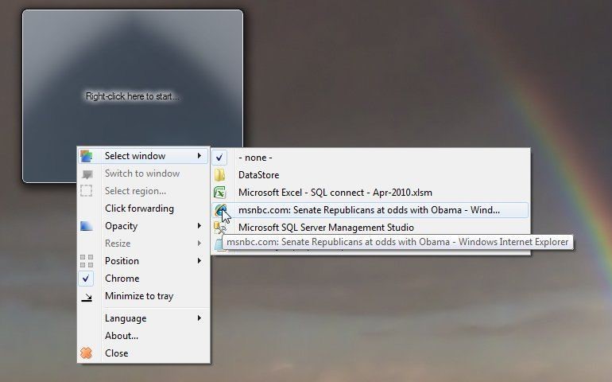Image resolution: width=612 pixels, height=382 pixels.
Task: Click the Minimize to tray arrow icon
Action: (87, 297)
